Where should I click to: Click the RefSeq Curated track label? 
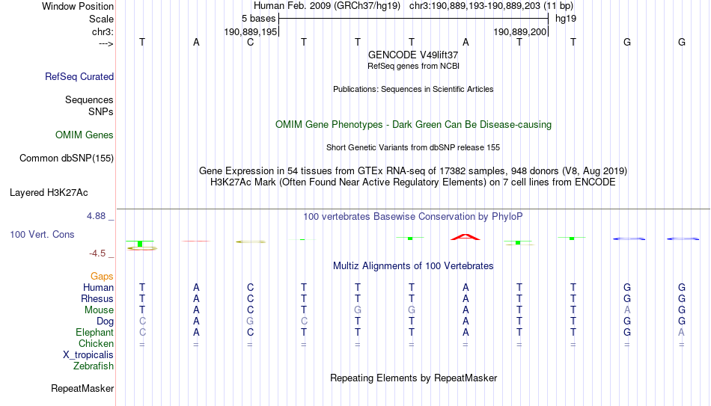pyautogui.click(x=79, y=76)
